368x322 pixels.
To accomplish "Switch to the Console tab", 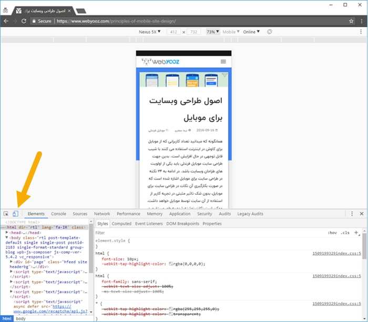I will point(58,214).
